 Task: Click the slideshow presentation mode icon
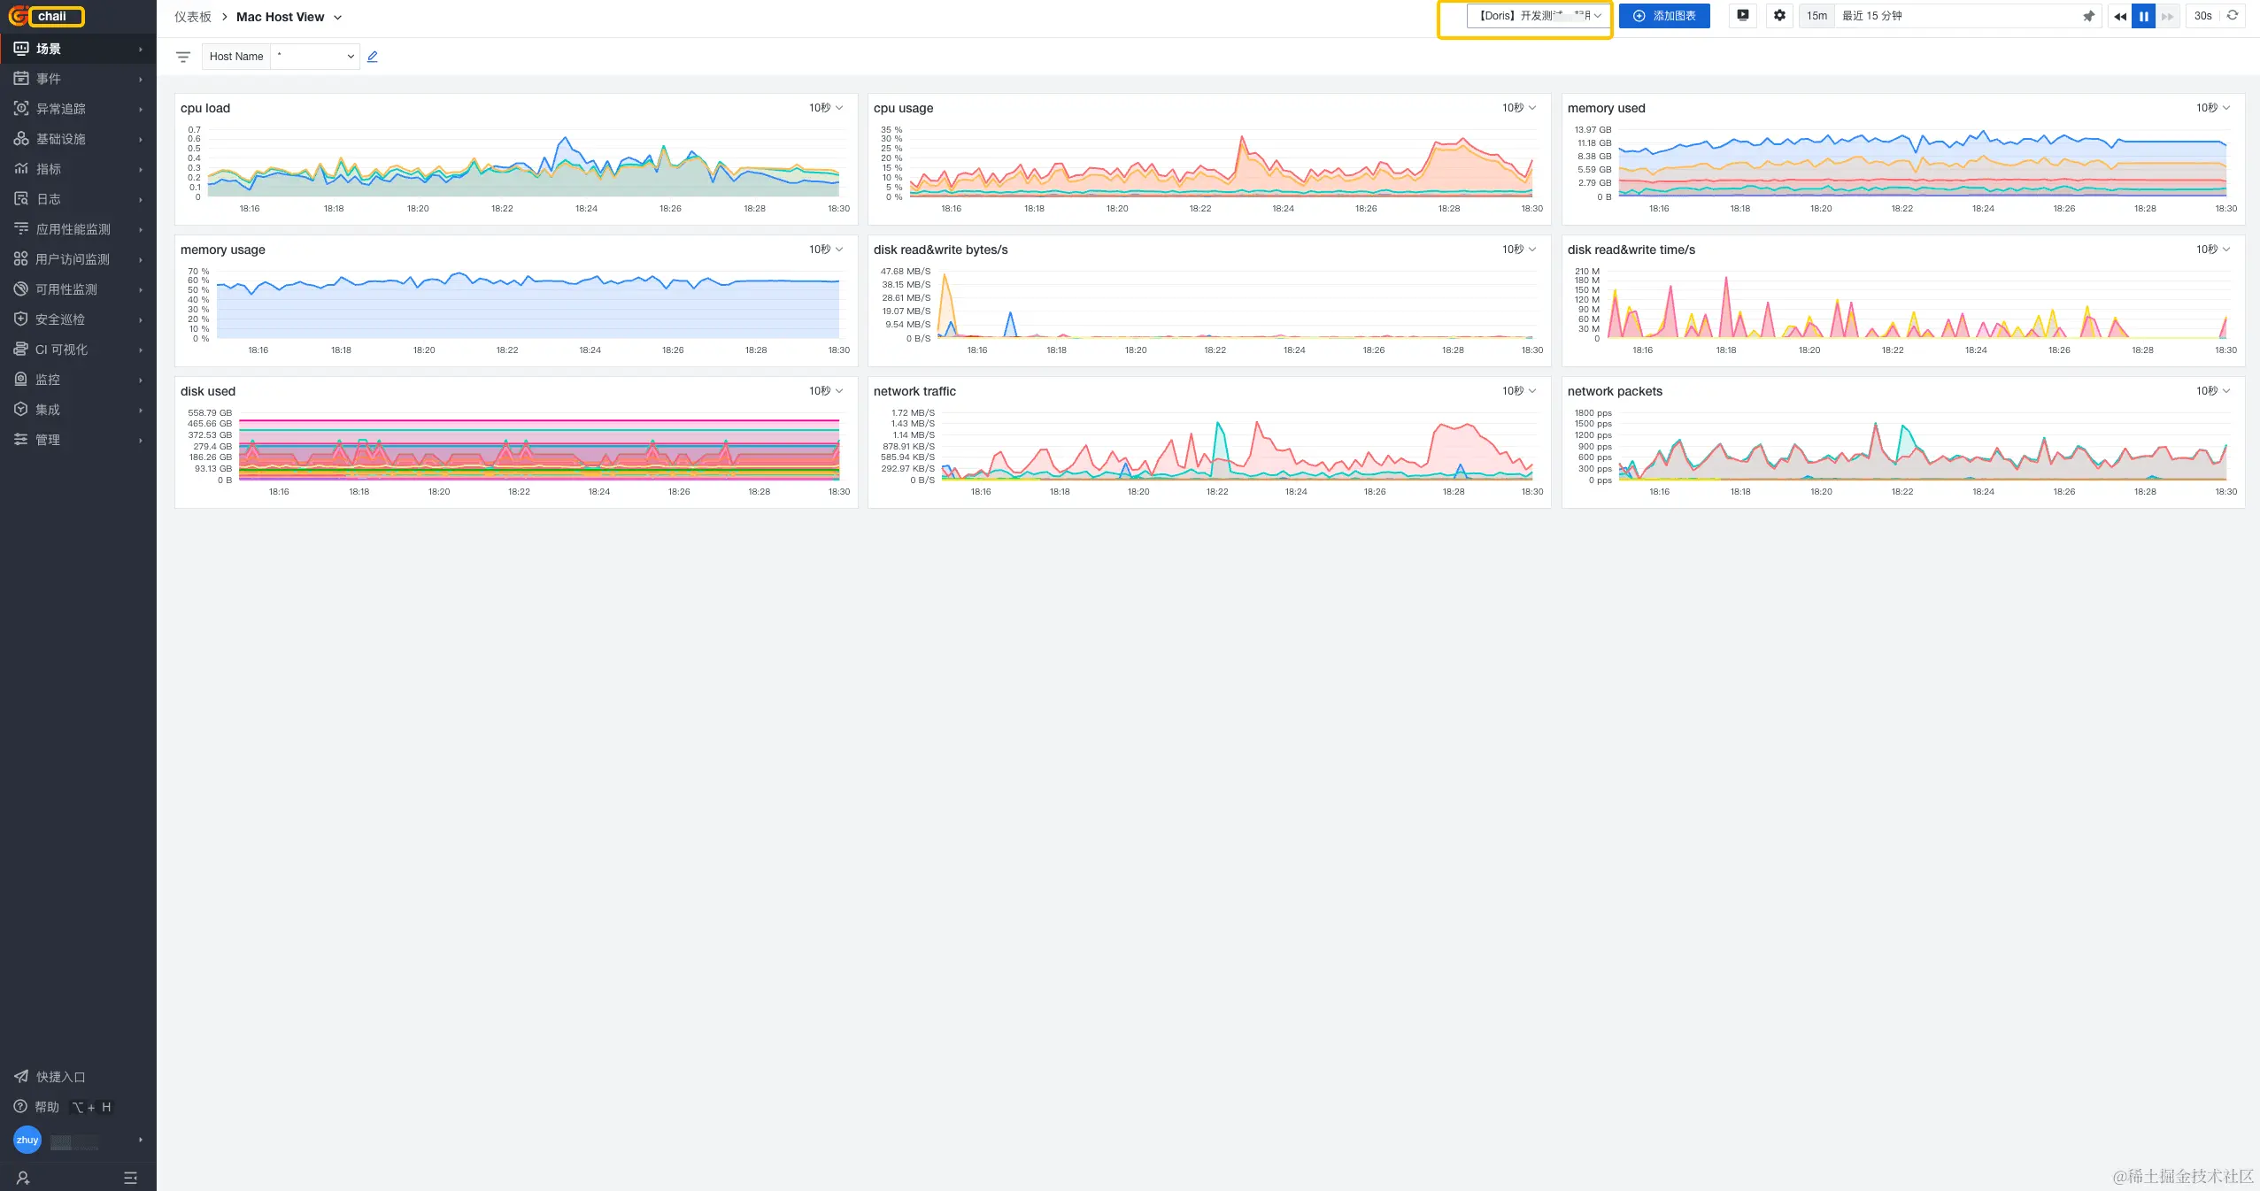1743,16
